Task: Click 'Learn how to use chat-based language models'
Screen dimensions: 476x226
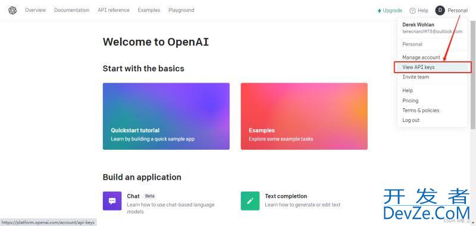Action: (171, 208)
